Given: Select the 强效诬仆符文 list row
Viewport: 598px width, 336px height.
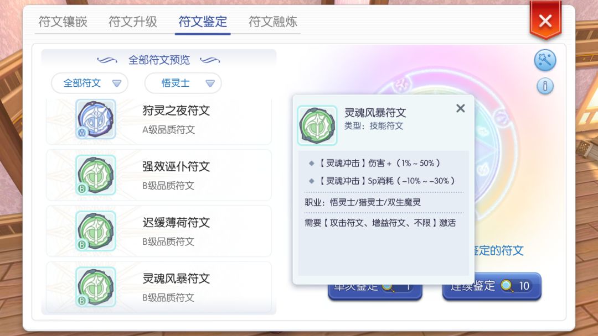Looking at the screenshot, I should click(x=188, y=175).
